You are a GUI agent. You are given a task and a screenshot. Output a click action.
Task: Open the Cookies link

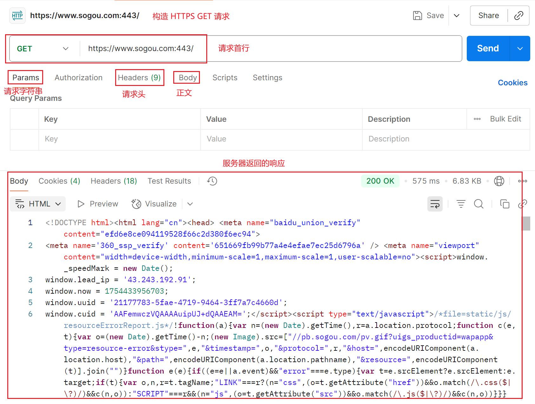tap(512, 83)
